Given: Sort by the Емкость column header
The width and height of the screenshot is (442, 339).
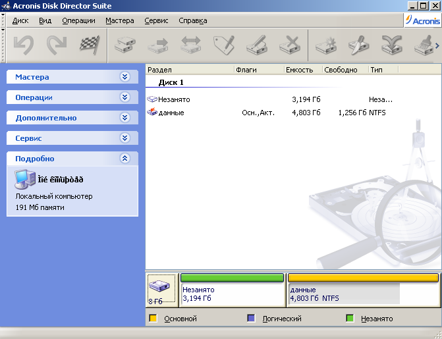Looking at the screenshot, I should [303, 70].
